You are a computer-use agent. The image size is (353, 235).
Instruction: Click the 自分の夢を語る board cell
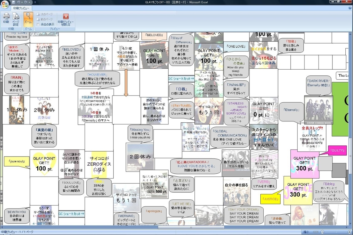click(237, 191)
